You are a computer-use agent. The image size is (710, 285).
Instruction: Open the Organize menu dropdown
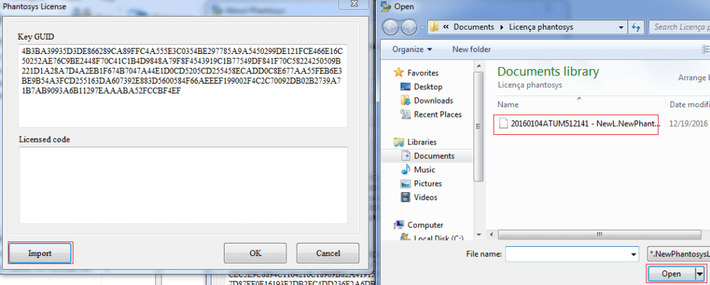412,49
